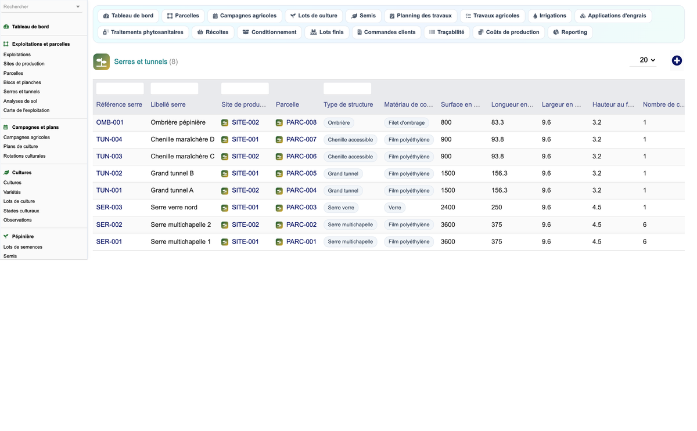697x431 pixels.
Task: Open record OMB-001
Action: click(x=110, y=122)
